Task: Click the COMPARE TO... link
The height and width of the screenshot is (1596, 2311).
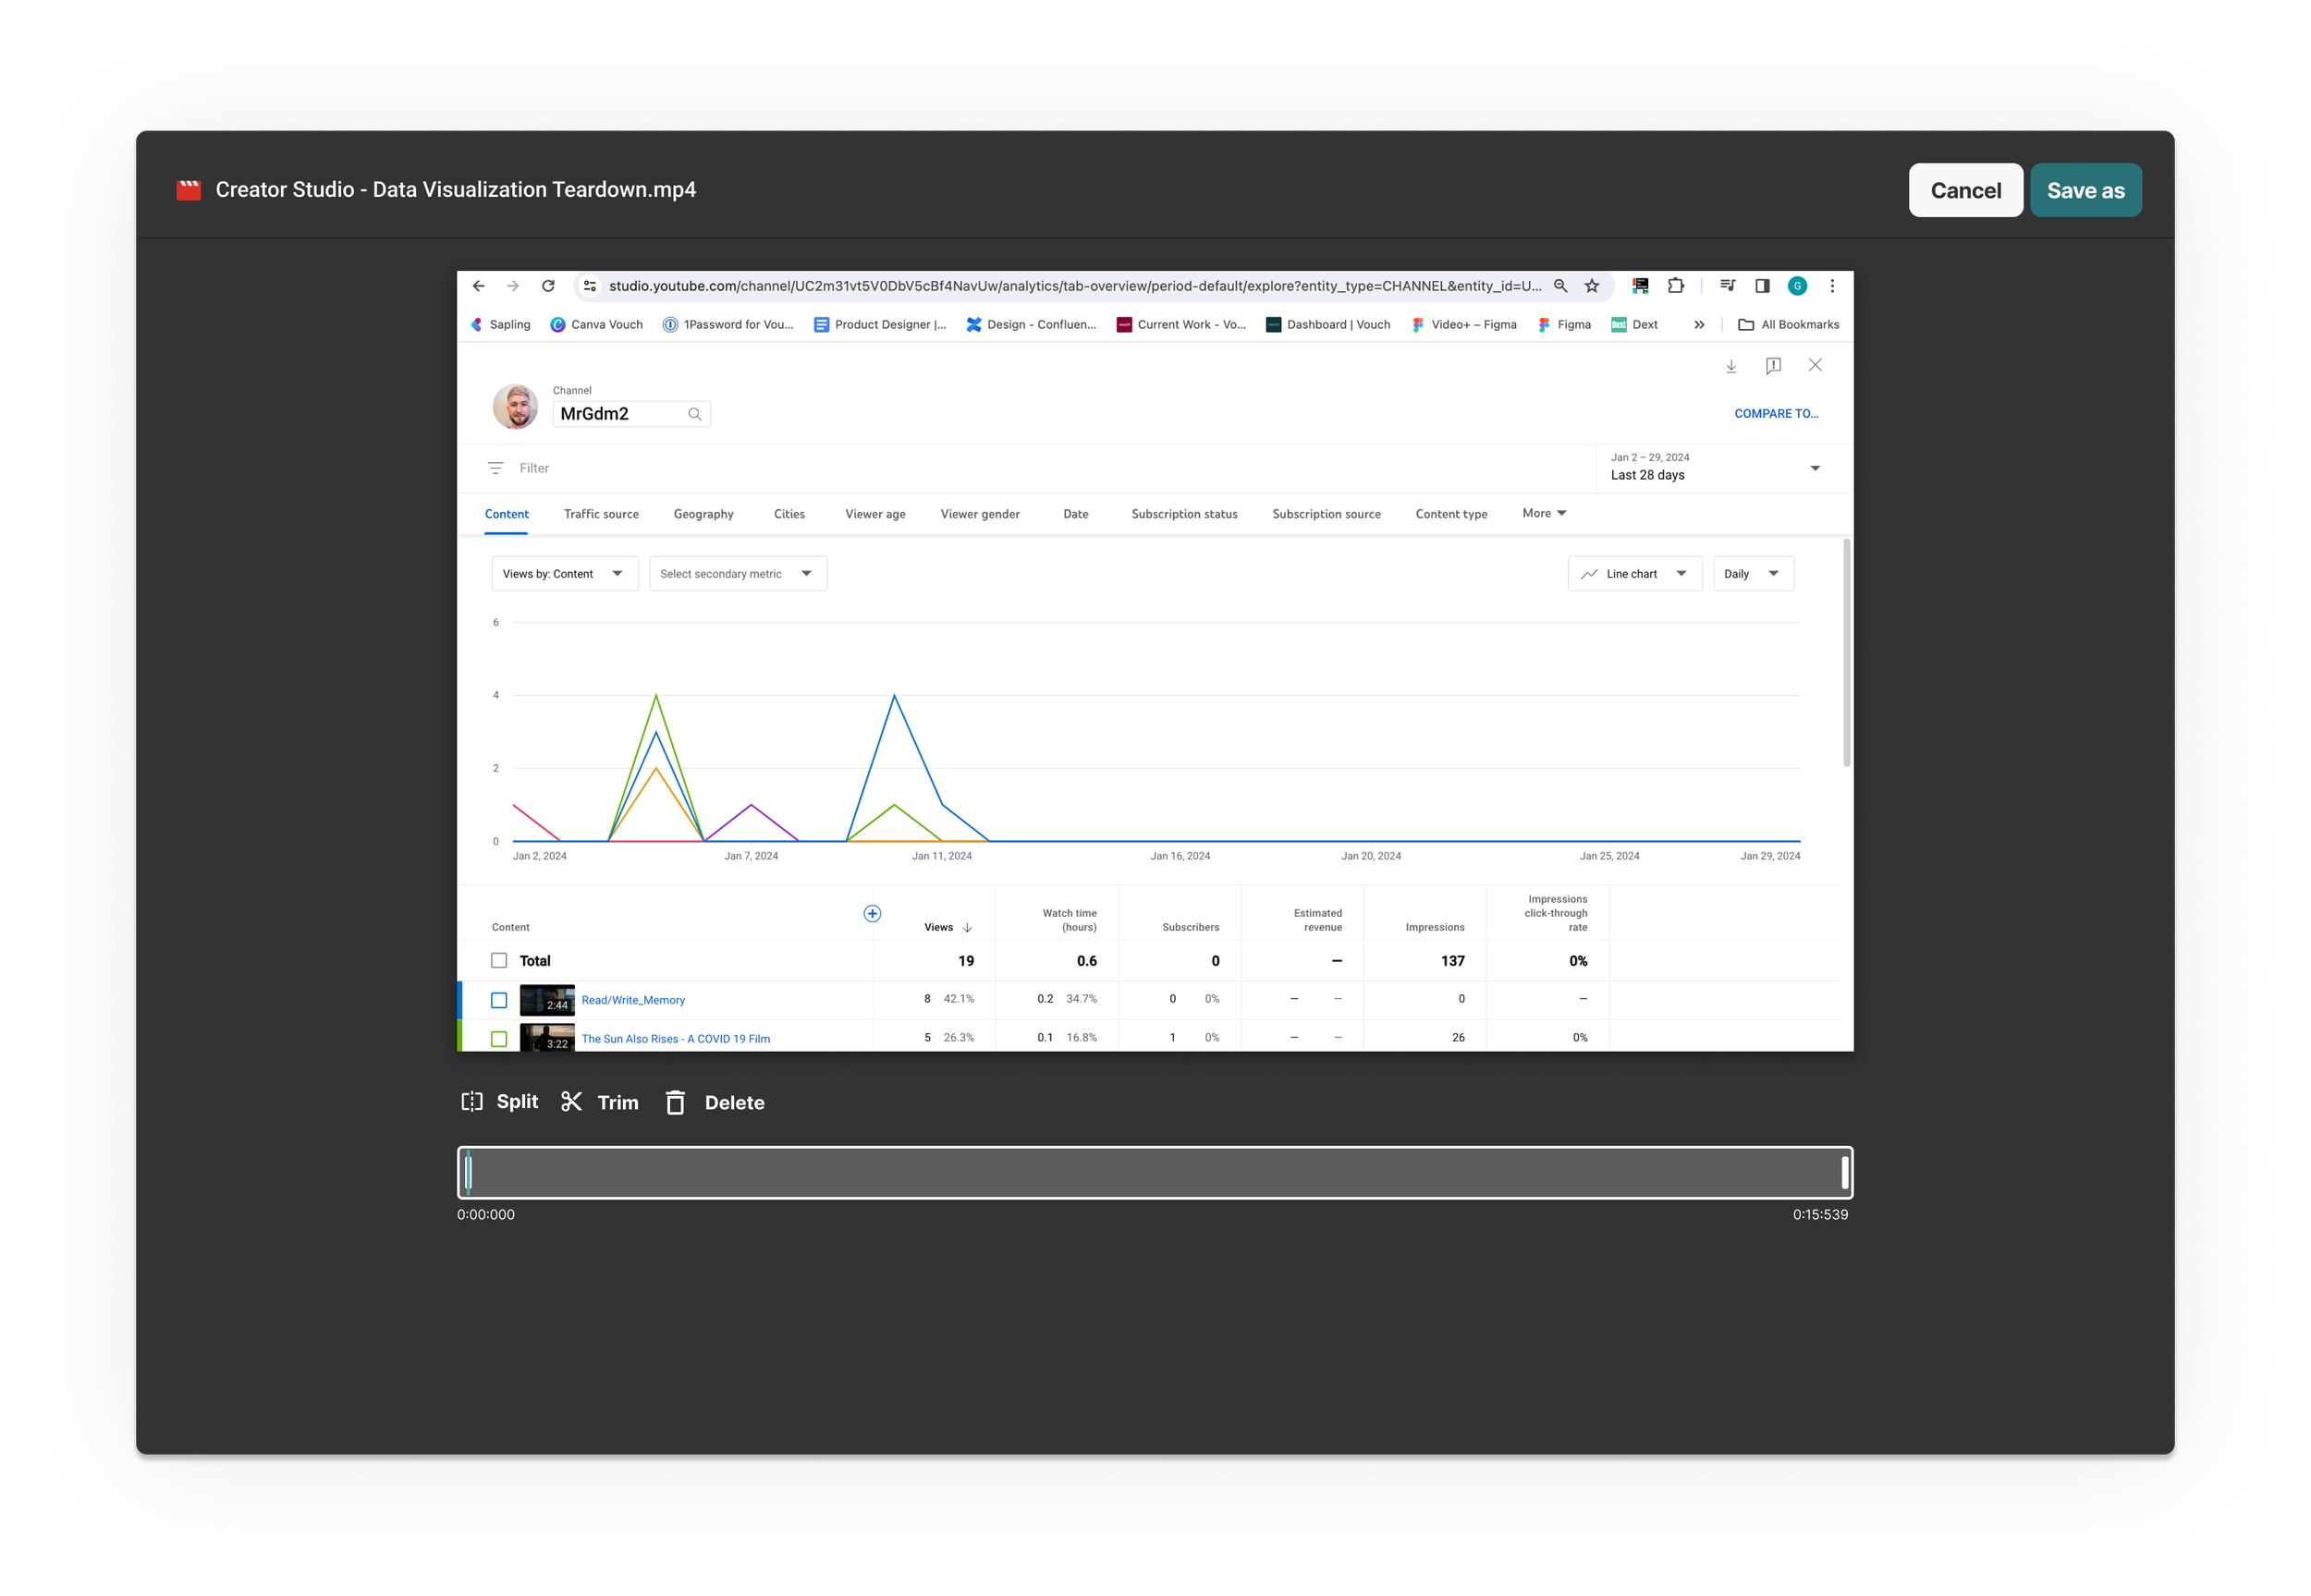Action: (x=1776, y=413)
